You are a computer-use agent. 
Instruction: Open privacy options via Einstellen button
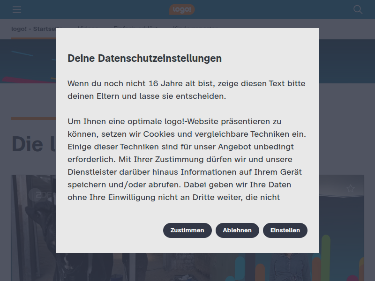pyautogui.click(x=285, y=230)
